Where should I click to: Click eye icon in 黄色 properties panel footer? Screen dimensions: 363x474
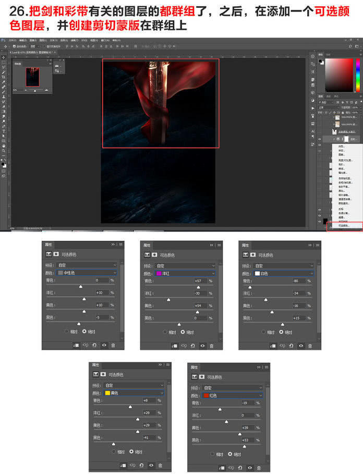[x=151, y=465]
